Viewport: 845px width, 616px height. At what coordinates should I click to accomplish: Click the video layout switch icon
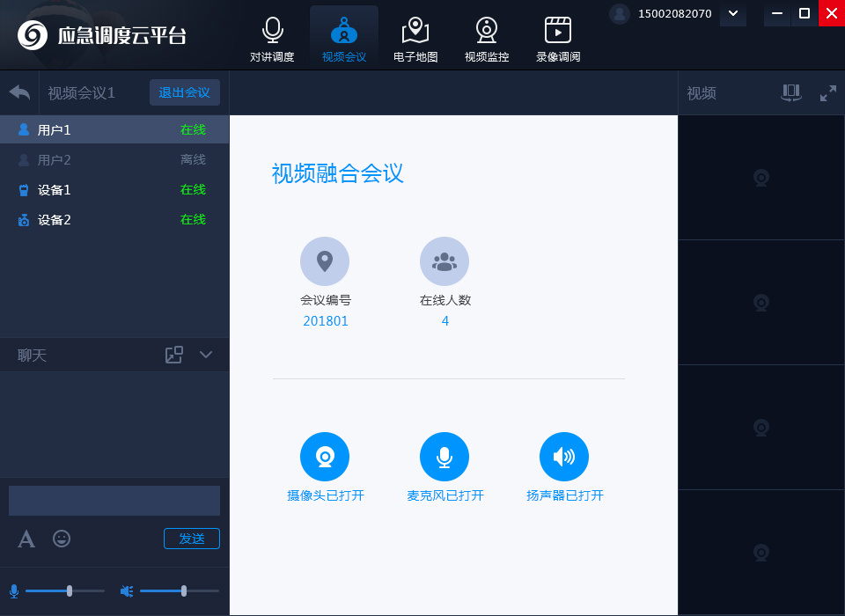point(791,92)
